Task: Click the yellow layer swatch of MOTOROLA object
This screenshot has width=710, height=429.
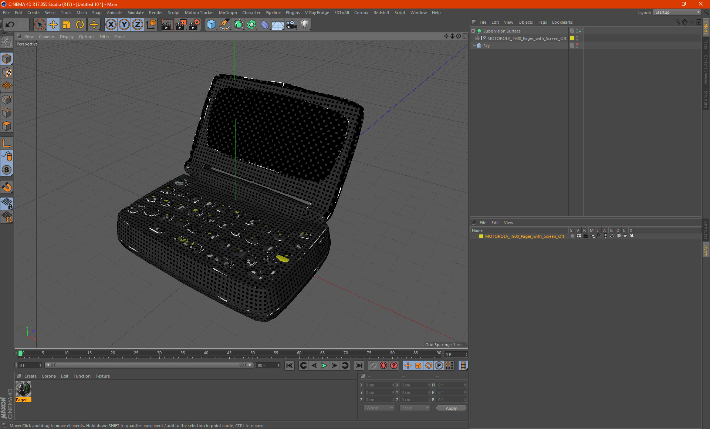Action: 572,38
